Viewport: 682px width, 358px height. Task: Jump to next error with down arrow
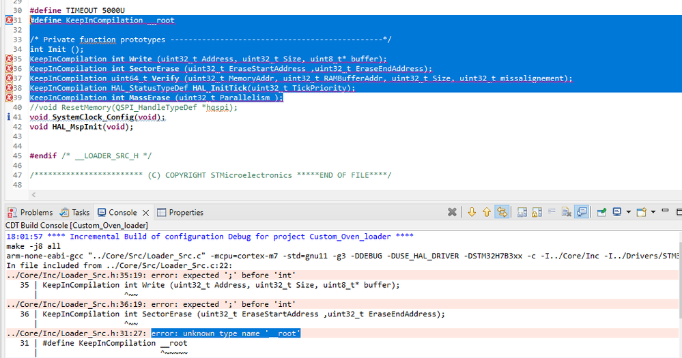click(472, 212)
